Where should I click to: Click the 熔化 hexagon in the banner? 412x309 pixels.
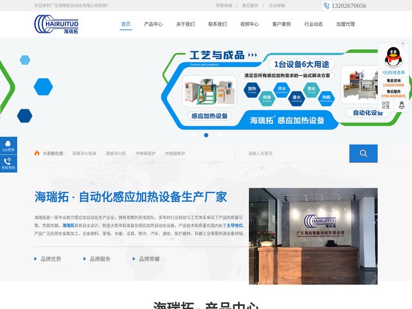(311, 90)
